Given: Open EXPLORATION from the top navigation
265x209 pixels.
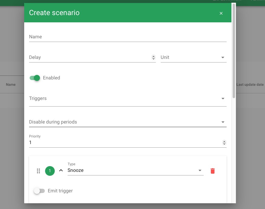Looking at the screenshot, I should click(x=226, y=0).
